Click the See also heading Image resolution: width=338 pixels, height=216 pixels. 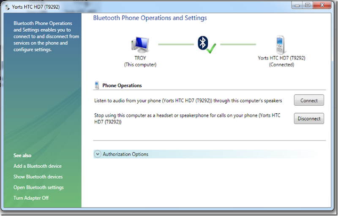click(x=22, y=156)
